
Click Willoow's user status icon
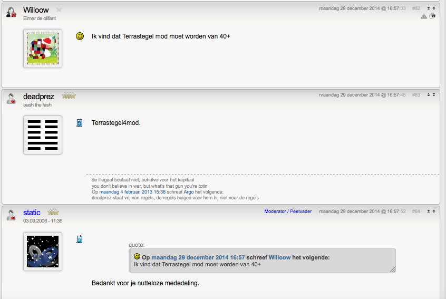click(11, 12)
